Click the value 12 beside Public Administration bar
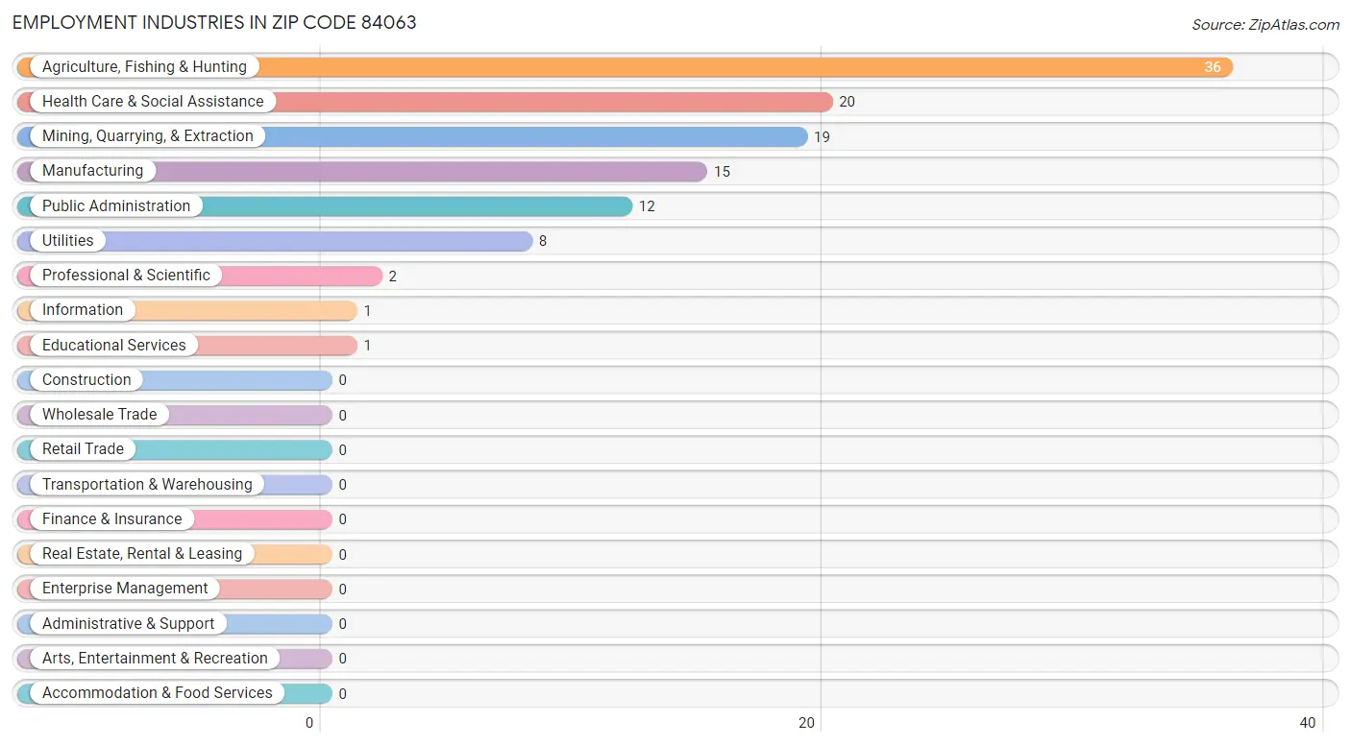This screenshot has width=1351, height=746. [x=647, y=206]
